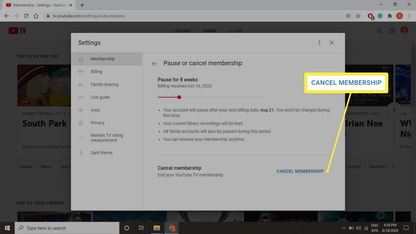The image size is (416, 234).
Task: Toggle Dark theme option
Action: (107, 153)
